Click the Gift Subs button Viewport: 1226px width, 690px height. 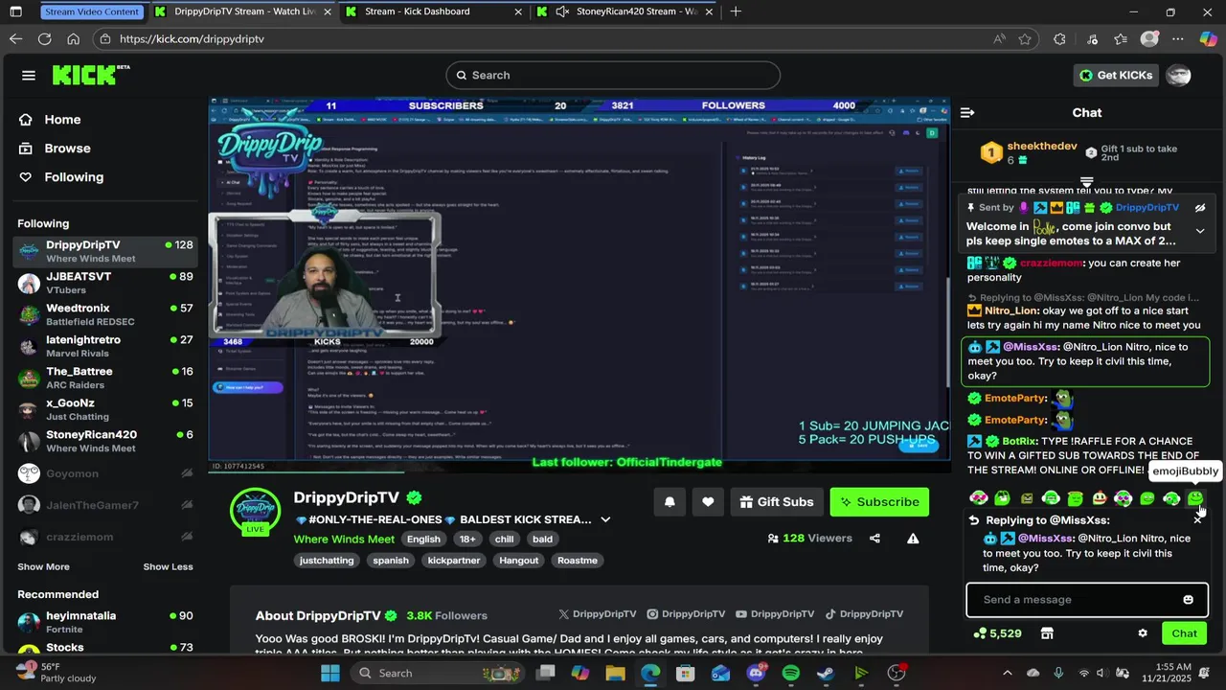pyautogui.click(x=777, y=502)
